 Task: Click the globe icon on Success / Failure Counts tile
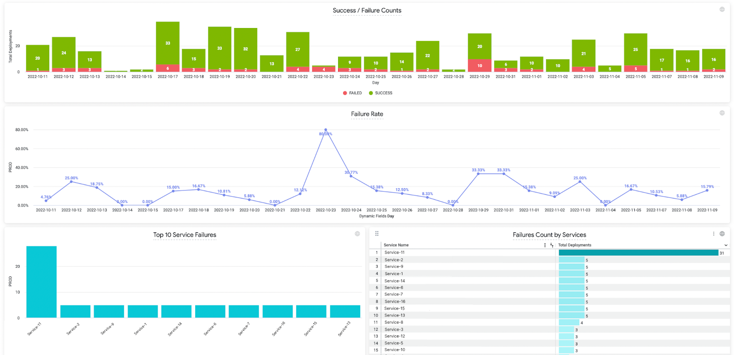tap(722, 9)
